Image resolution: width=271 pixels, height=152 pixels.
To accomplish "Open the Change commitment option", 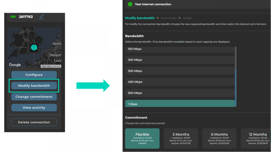I will click(34, 97).
